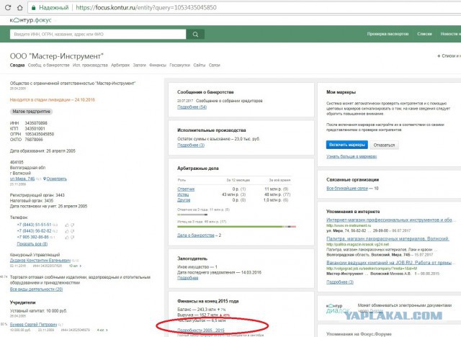
Task: Click the ИНН value 3435070898
Action: point(36,123)
